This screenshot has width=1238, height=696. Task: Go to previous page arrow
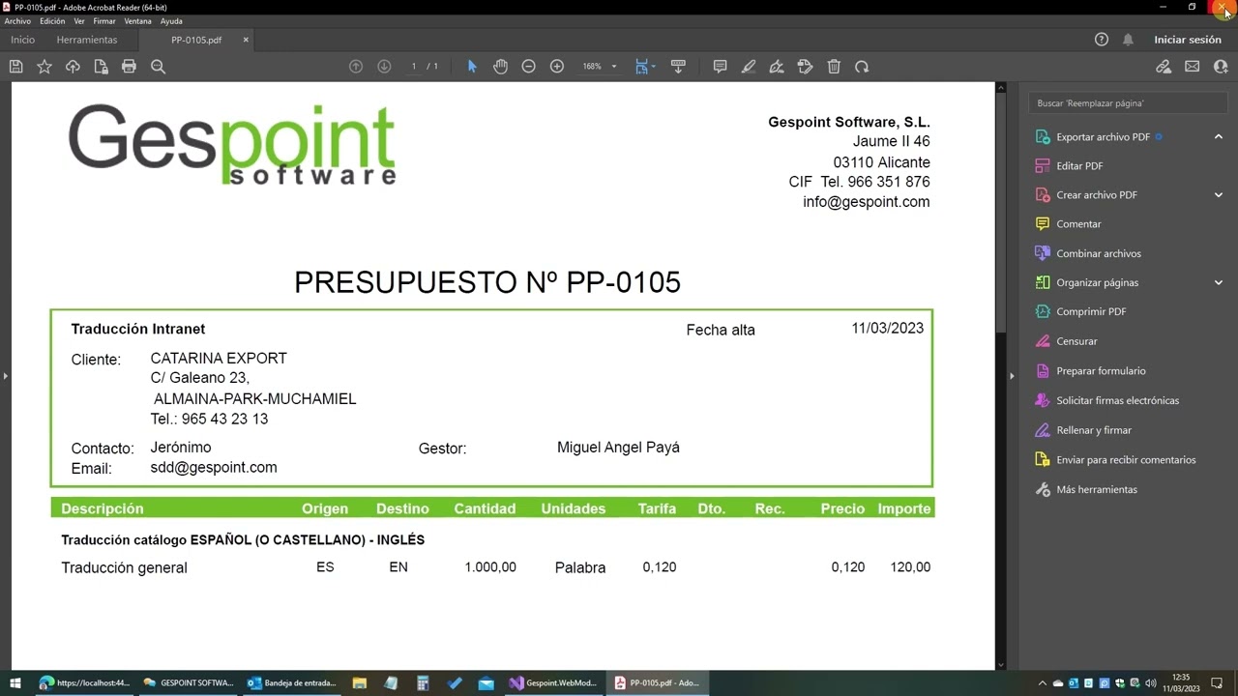(x=356, y=67)
